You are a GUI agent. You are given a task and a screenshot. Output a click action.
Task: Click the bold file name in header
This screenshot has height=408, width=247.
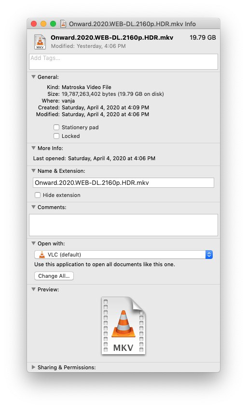[112, 37]
